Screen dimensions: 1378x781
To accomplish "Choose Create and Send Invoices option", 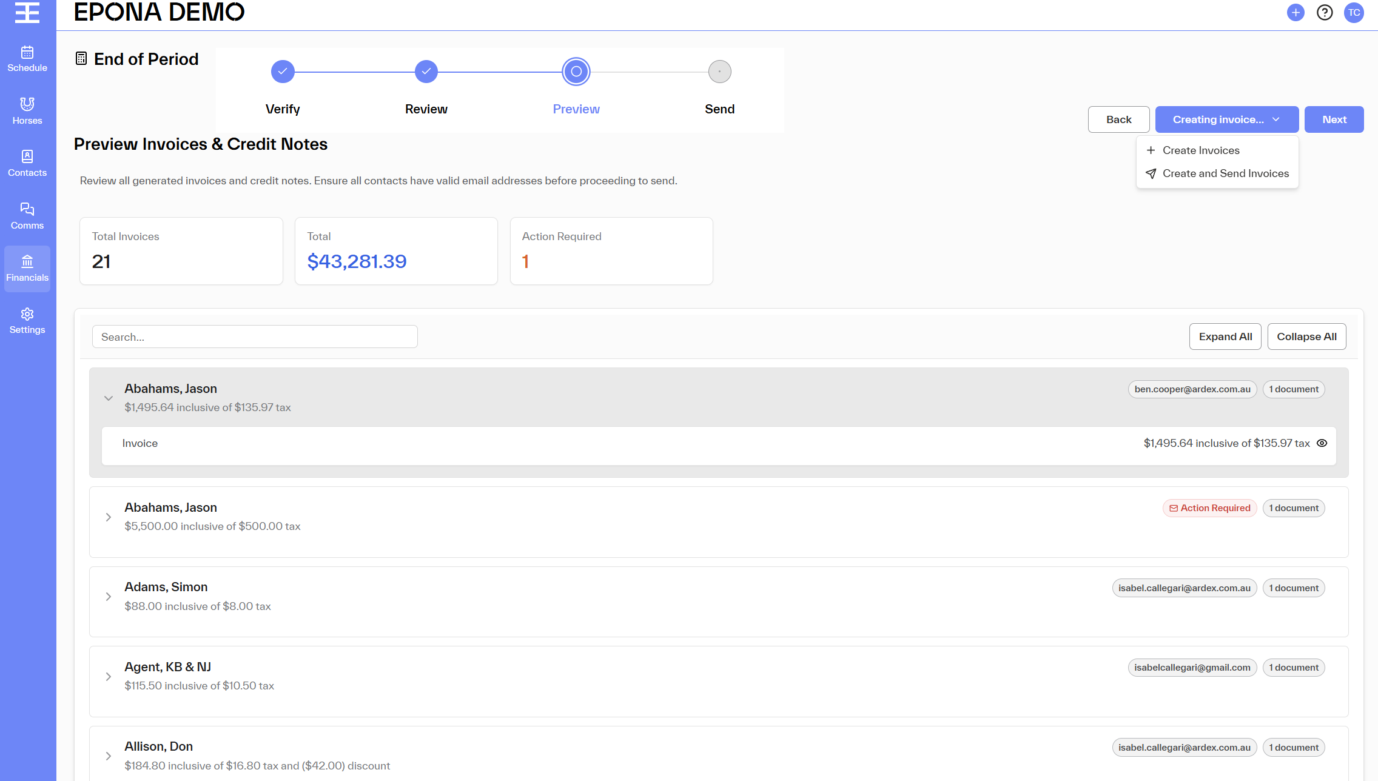I will point(1225,173).
